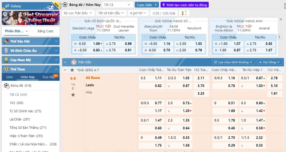
Task: Click the odds sort up/down arrows icon
Action: [184, 13]
